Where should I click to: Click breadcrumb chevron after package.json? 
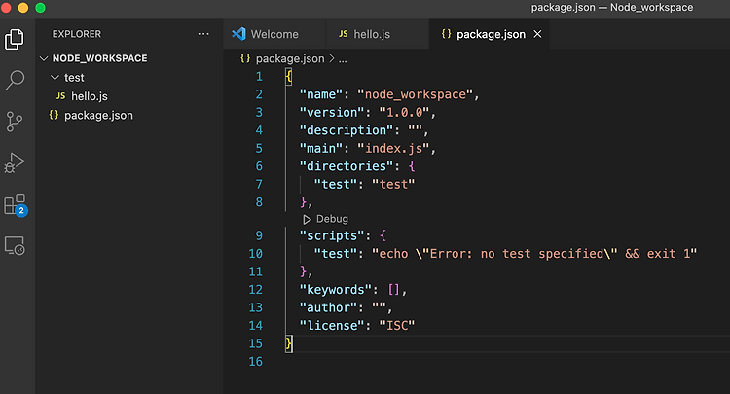[x=332, y=58]
